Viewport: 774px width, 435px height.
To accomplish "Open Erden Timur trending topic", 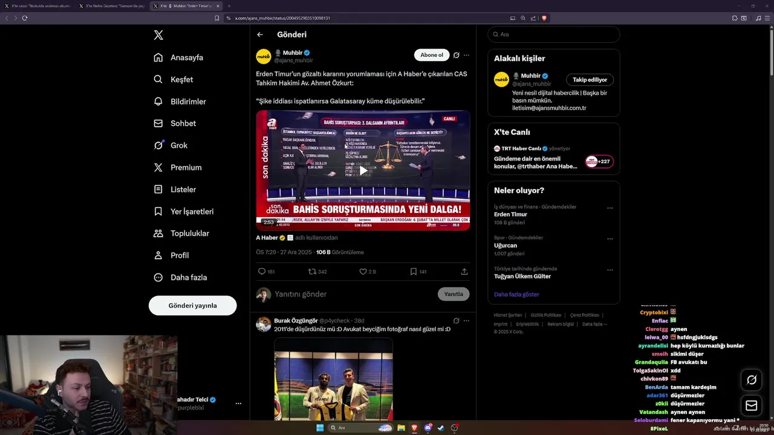I will tap(510, 214).
